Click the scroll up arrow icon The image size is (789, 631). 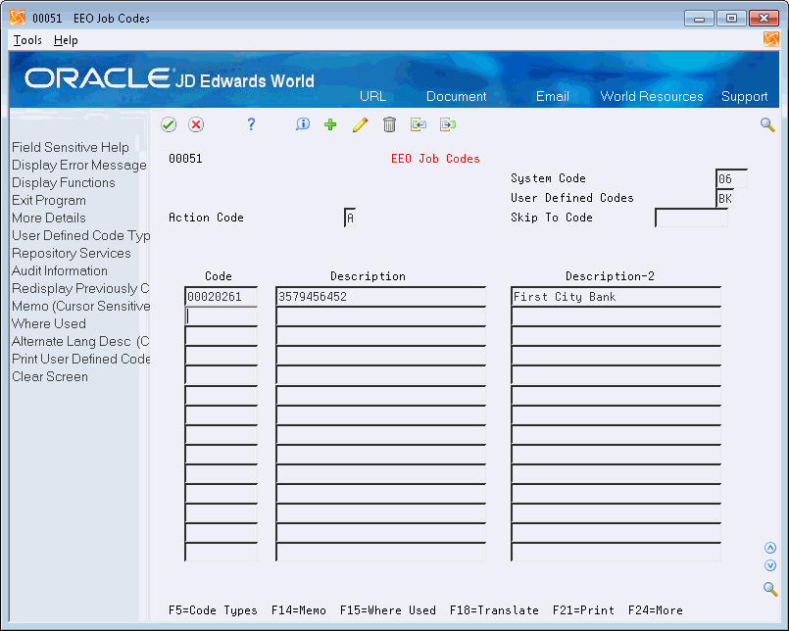(769, 548)
